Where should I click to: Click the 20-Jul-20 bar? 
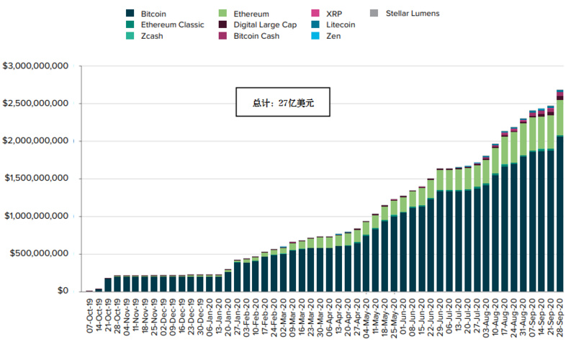point(467,228)
